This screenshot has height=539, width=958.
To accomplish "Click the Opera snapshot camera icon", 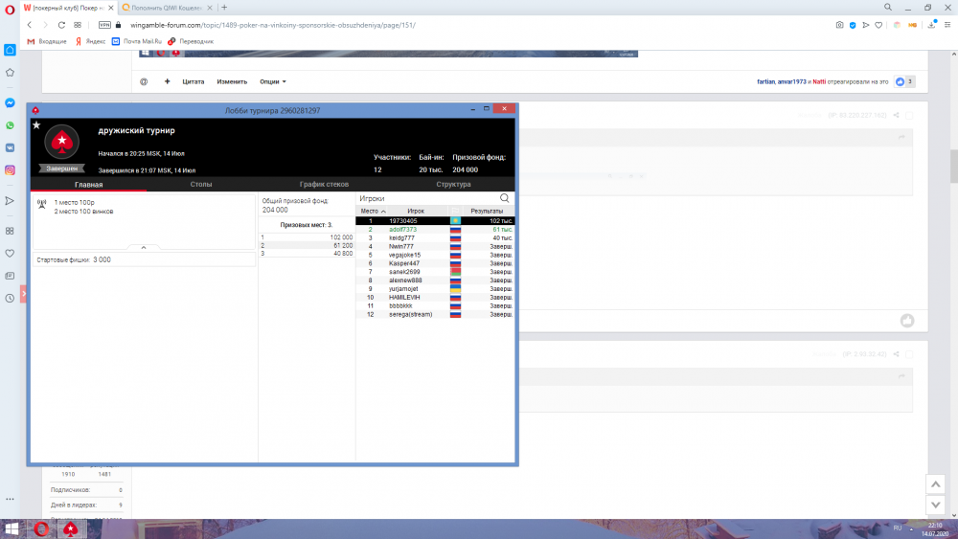I will [x=839, y=25].
